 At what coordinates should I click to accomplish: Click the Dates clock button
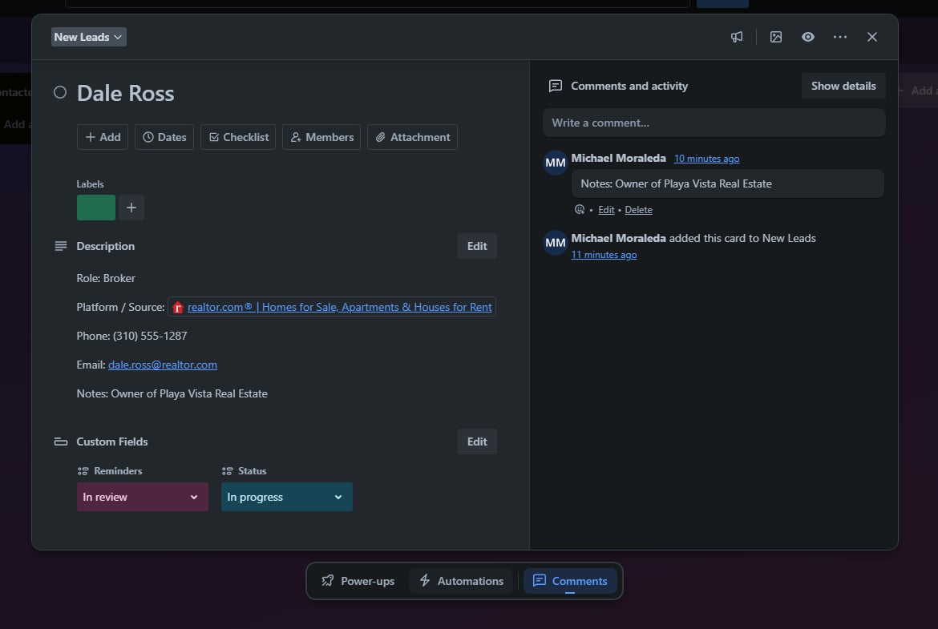[164, 137]
